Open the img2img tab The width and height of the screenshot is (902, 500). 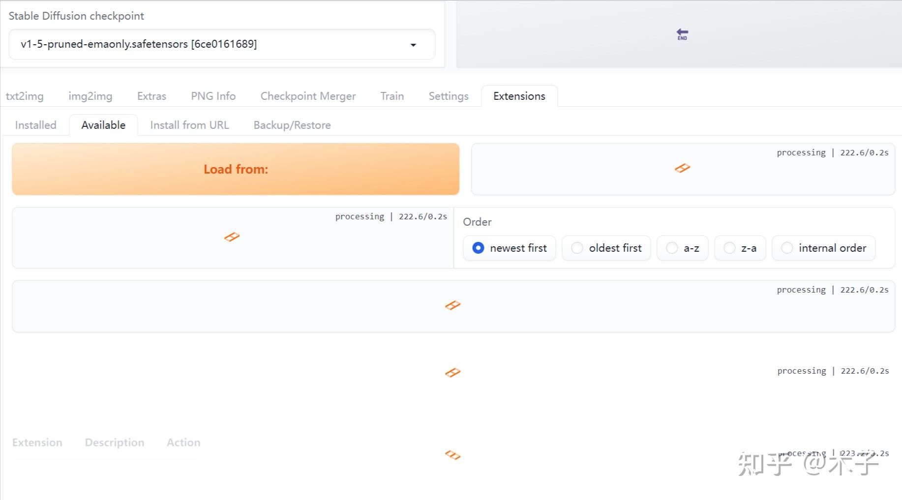tap(90, 96)
